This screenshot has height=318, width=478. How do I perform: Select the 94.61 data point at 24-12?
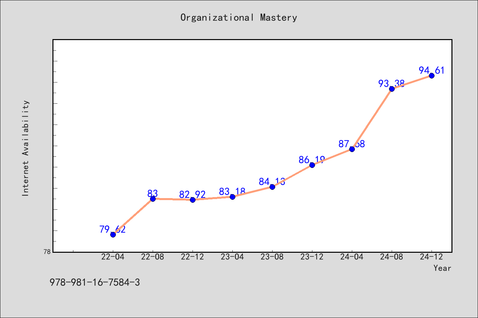pyautogui.click(x=432, y=76)
